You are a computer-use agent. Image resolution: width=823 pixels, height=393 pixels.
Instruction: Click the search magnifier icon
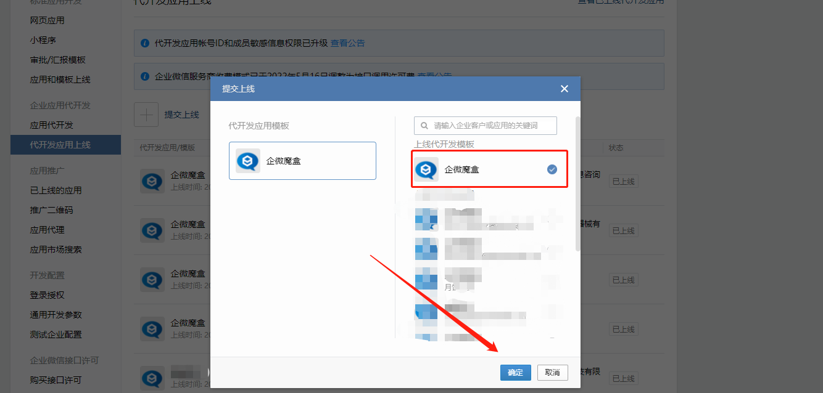pyautogui.click(x=424, y=125)
